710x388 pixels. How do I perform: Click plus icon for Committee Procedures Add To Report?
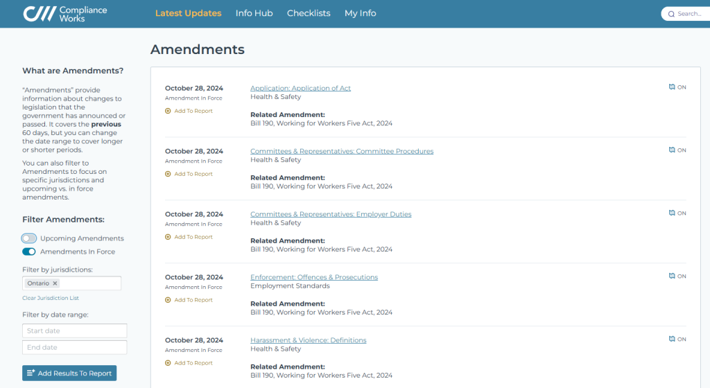point(168,174)
